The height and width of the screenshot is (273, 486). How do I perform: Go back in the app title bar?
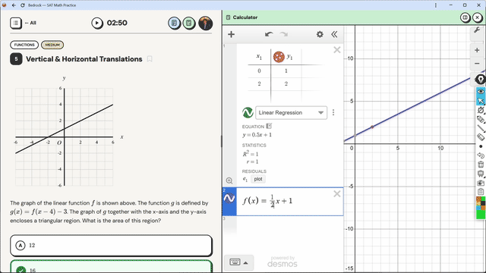14,5
